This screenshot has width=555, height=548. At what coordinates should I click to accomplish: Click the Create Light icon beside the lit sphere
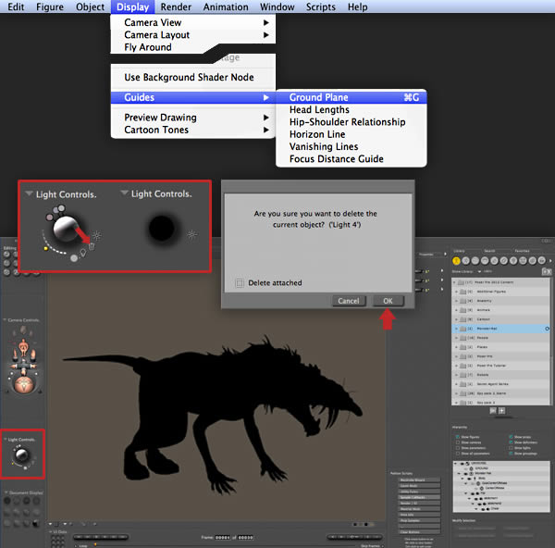pos(97,235)
